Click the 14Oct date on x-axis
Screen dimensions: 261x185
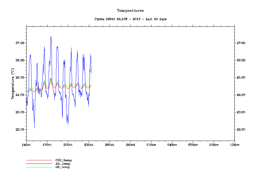point(26,144)
